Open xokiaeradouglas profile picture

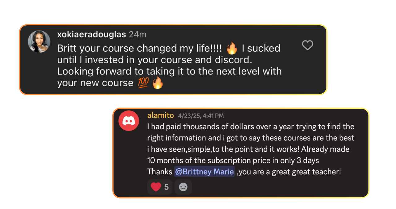[x=39, y=41]
